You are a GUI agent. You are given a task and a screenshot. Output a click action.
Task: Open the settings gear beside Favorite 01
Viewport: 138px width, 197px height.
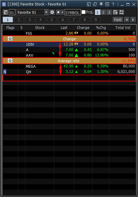coord(52,12)
